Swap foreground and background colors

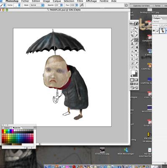coord(137,71)
